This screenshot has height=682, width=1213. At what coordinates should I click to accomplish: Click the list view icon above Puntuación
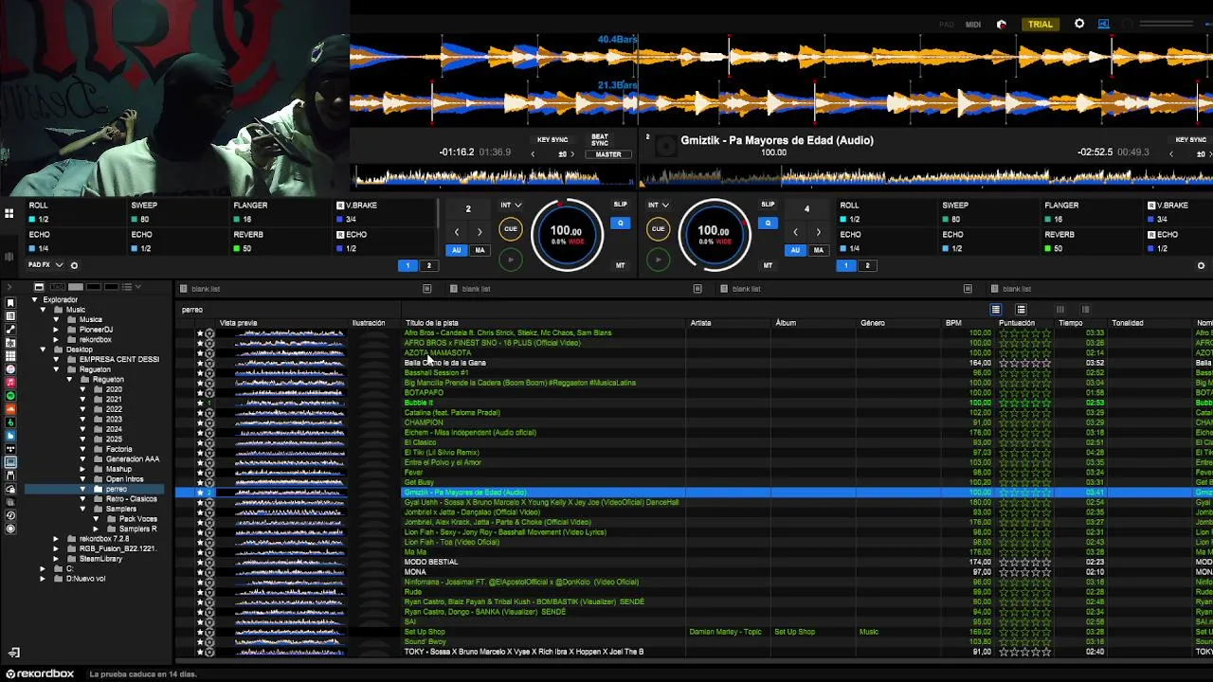996,310
